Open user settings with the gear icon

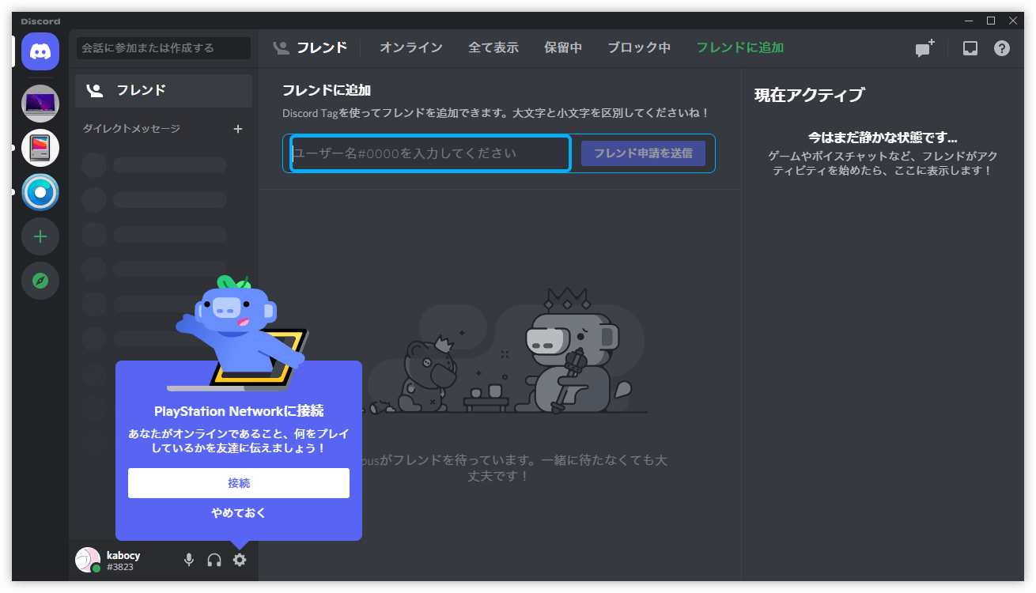(240, 559)
